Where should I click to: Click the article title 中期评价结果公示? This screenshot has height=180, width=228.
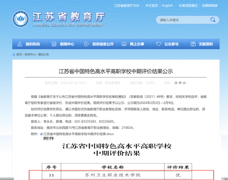(116, 72)
